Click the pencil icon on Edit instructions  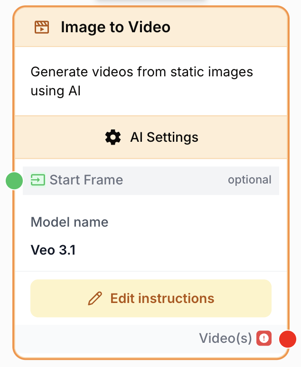pos(95,298)
